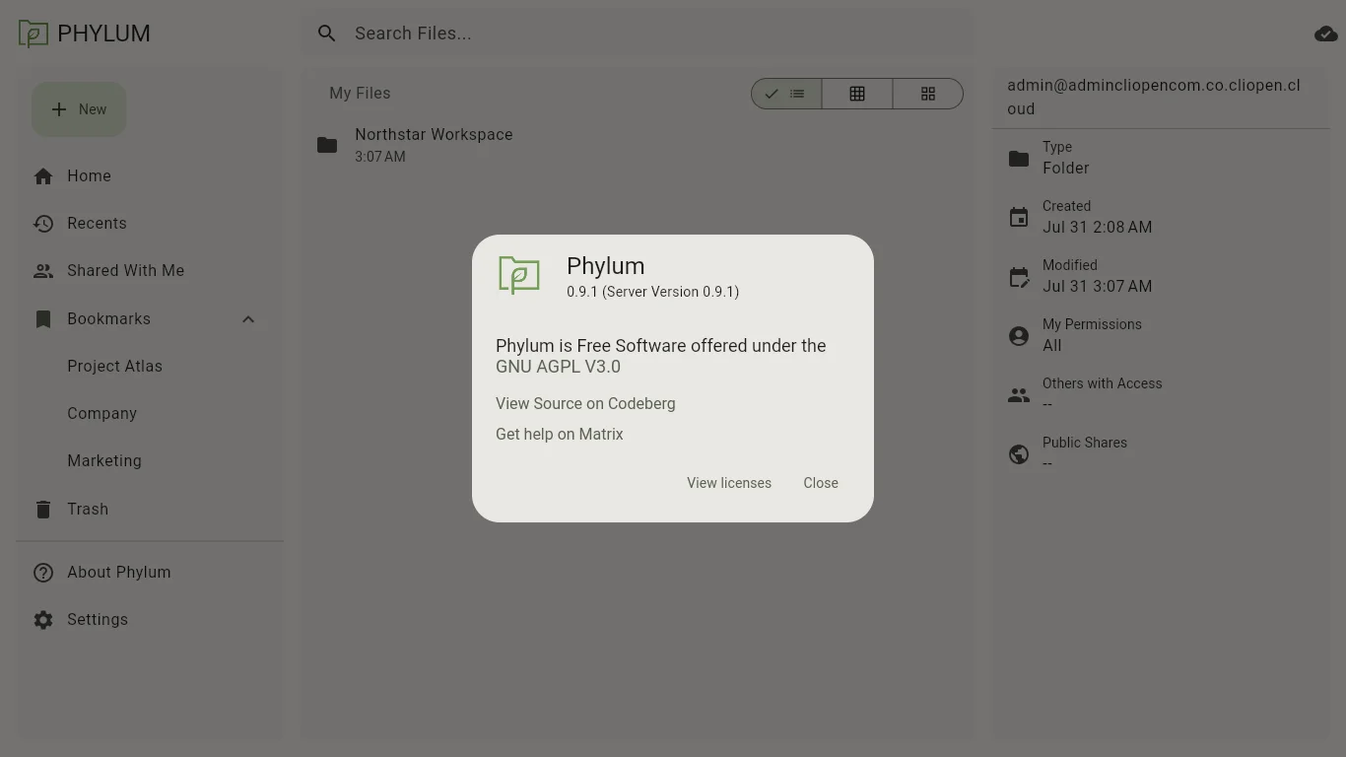
Task: Click the admin email text in details panel
Action: tap(1154, 98)
